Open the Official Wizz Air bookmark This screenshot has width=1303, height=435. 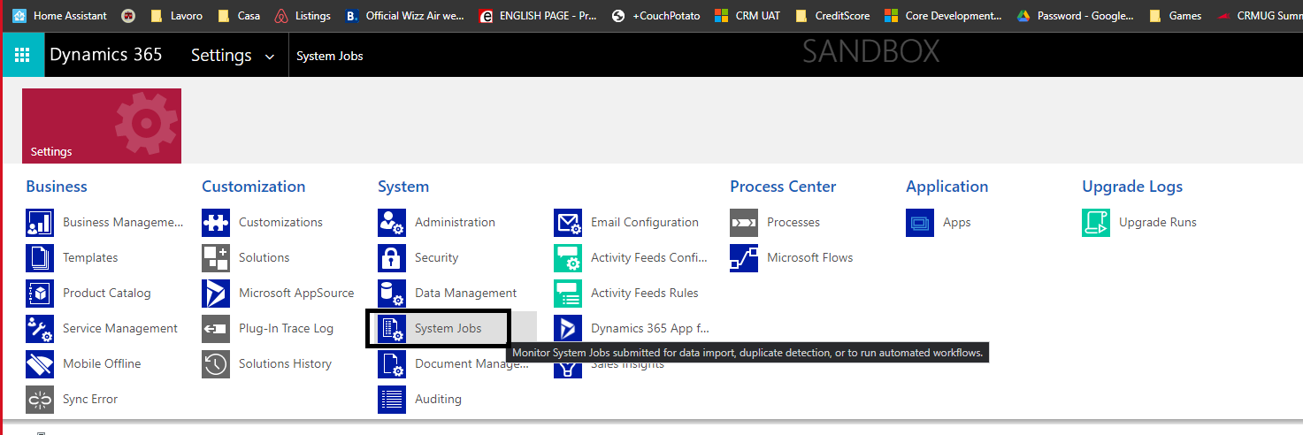click(404, 15)
